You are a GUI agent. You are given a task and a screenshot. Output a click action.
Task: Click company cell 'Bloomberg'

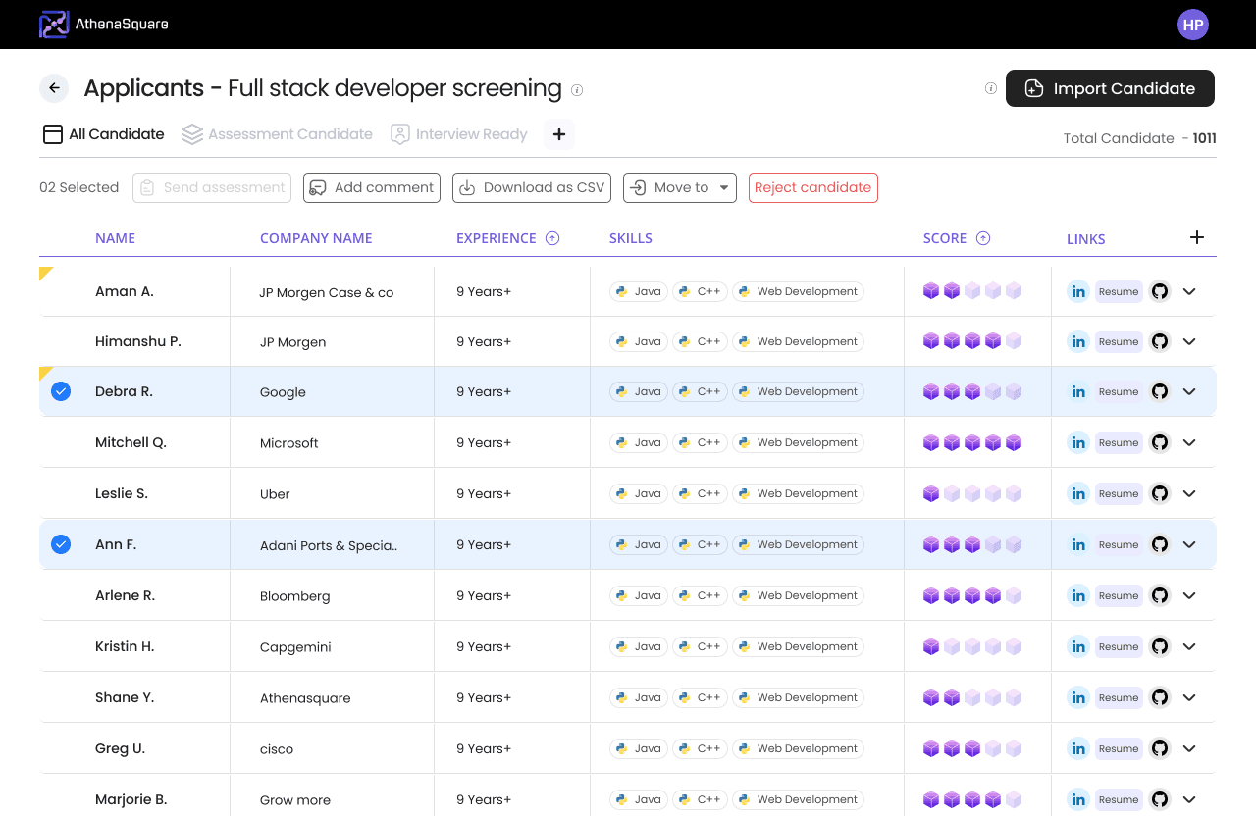pos(294,596)
